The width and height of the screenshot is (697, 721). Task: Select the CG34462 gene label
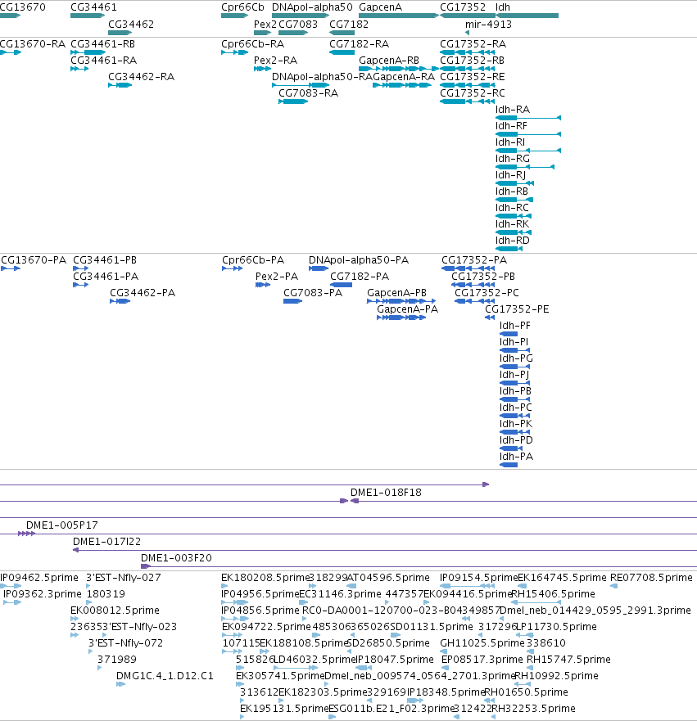[x=131, y=25]
